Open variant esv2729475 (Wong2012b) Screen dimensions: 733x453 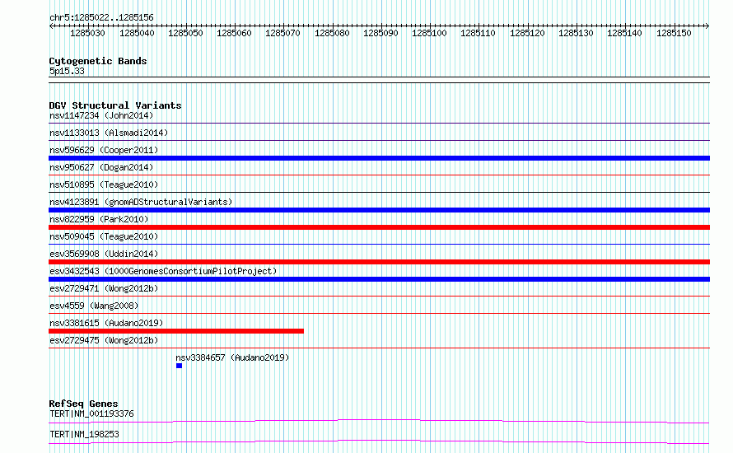tap(104, 340)
